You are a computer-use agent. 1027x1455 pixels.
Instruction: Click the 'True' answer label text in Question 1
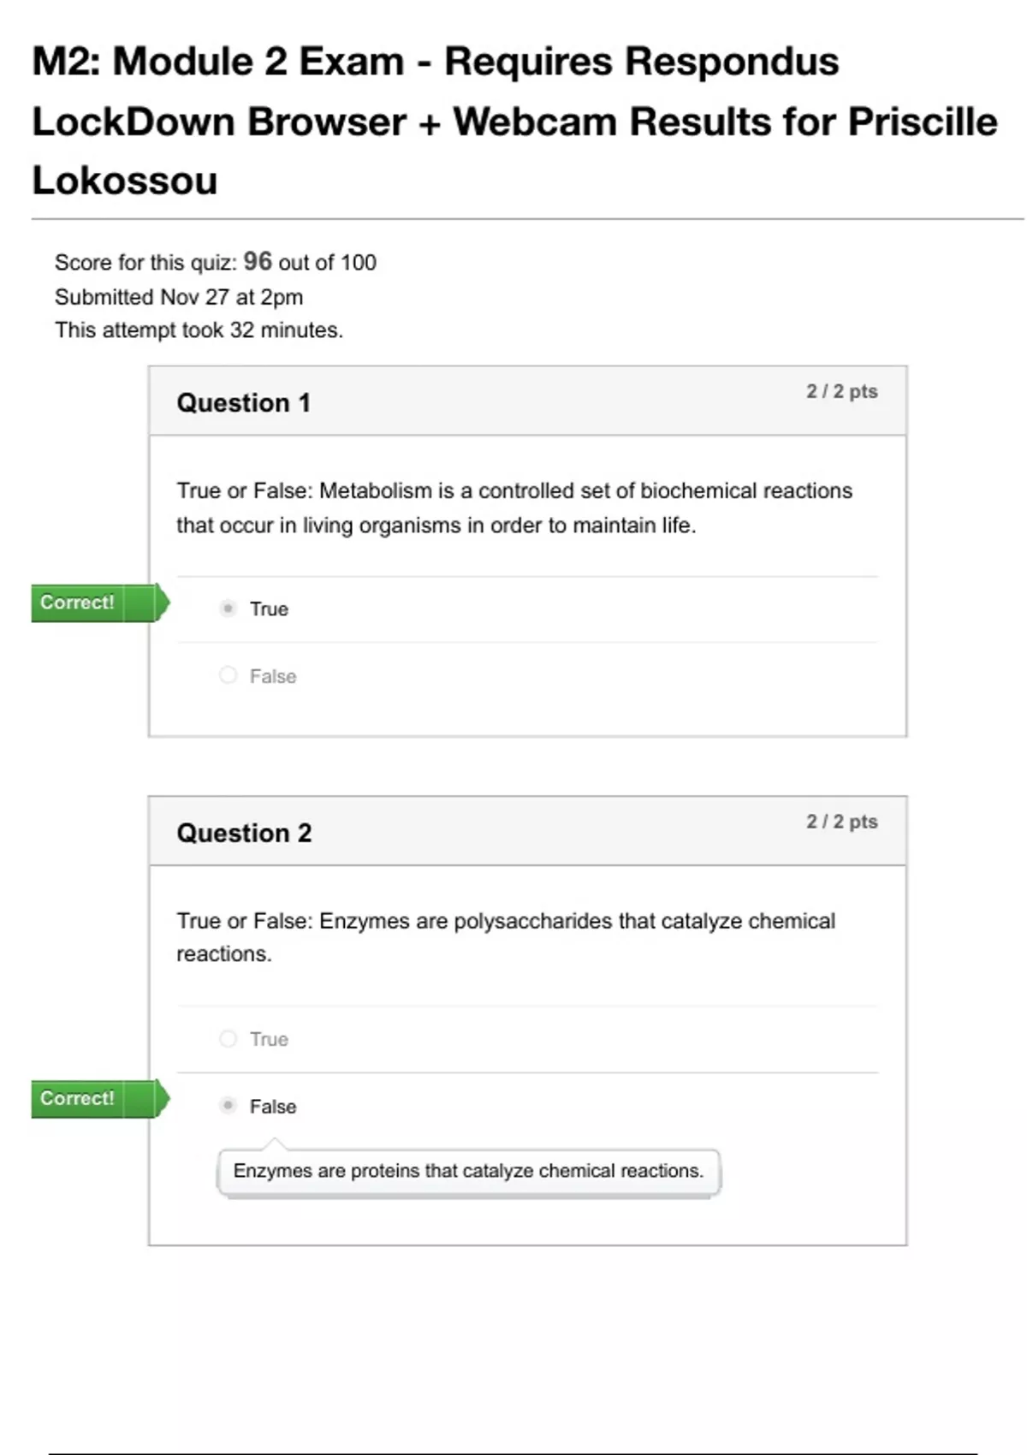[269, 609]
